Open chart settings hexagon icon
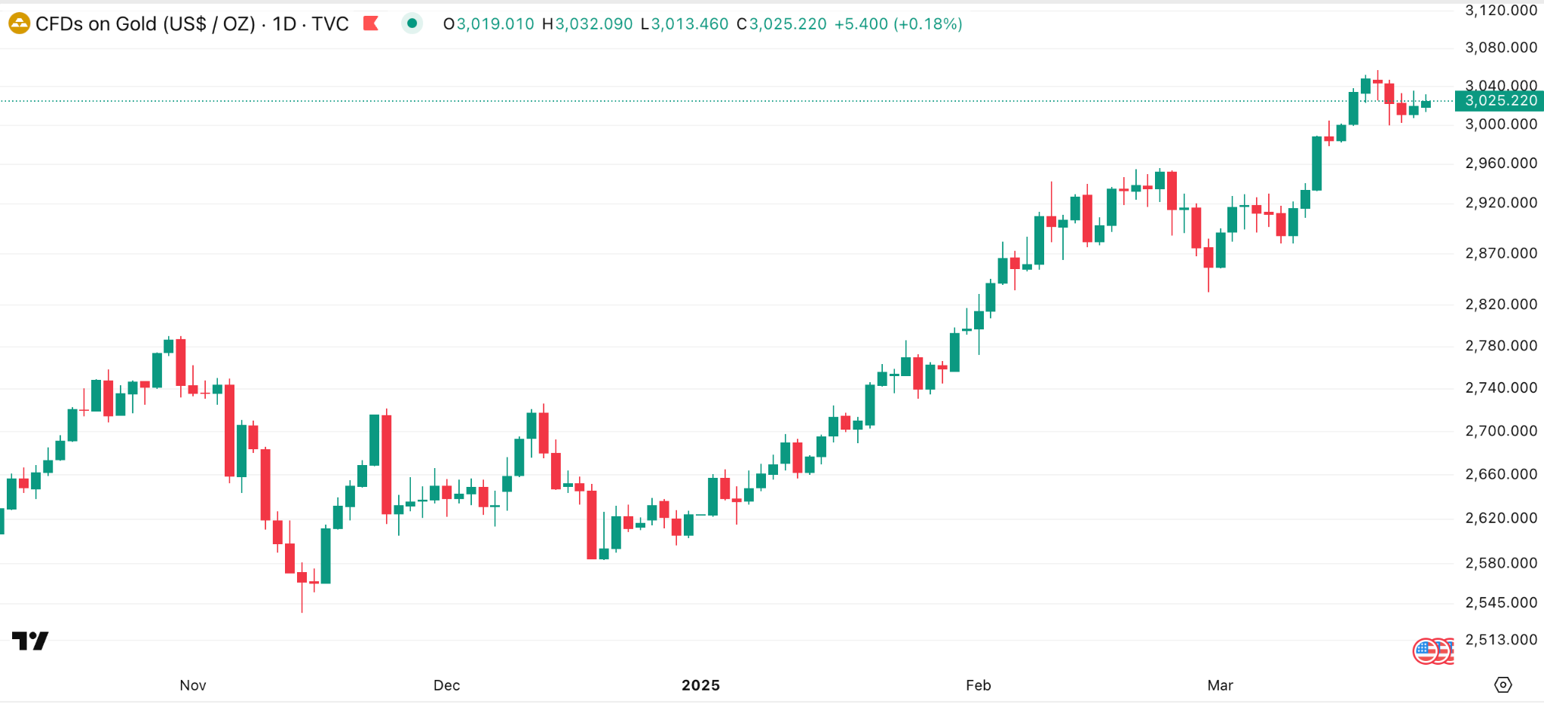 click(1503, 684)
